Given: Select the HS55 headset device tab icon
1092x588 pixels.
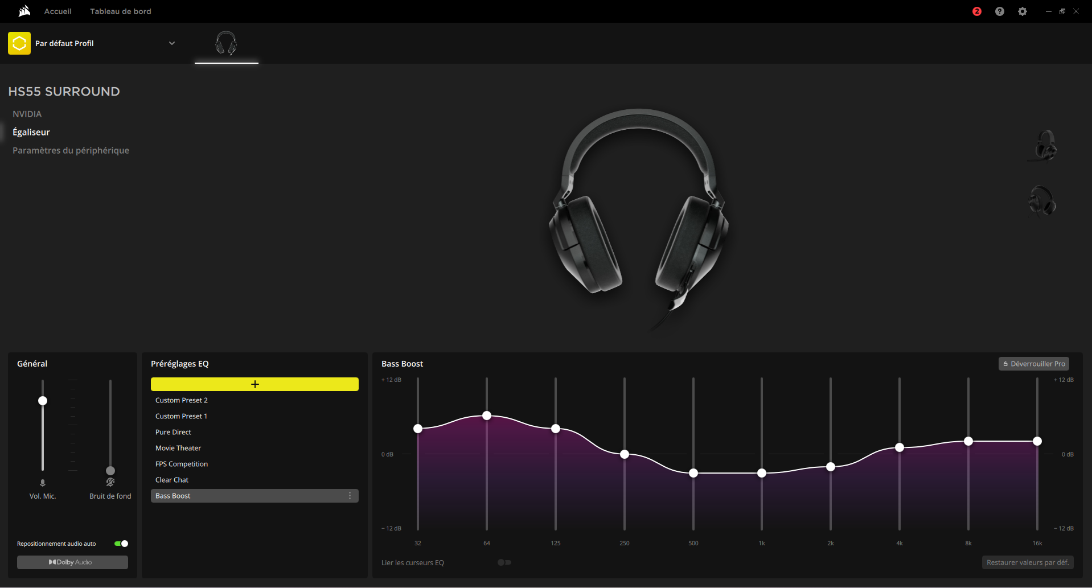Looking at the screenshot, I should 226,43.
